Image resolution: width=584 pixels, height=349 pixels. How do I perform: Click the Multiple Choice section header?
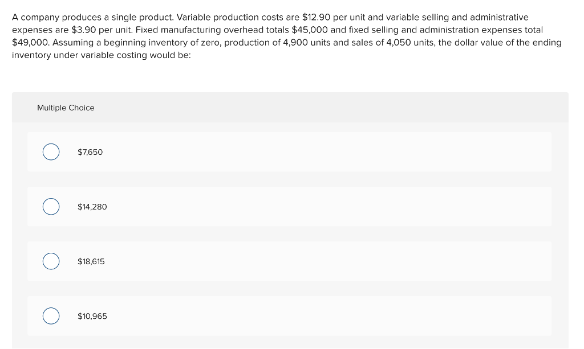(x=66, y=108)
